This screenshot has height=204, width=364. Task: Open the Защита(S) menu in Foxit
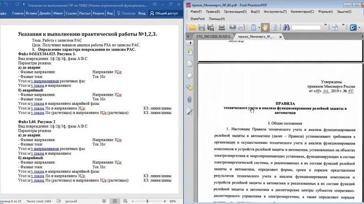(x=344, y=11)
